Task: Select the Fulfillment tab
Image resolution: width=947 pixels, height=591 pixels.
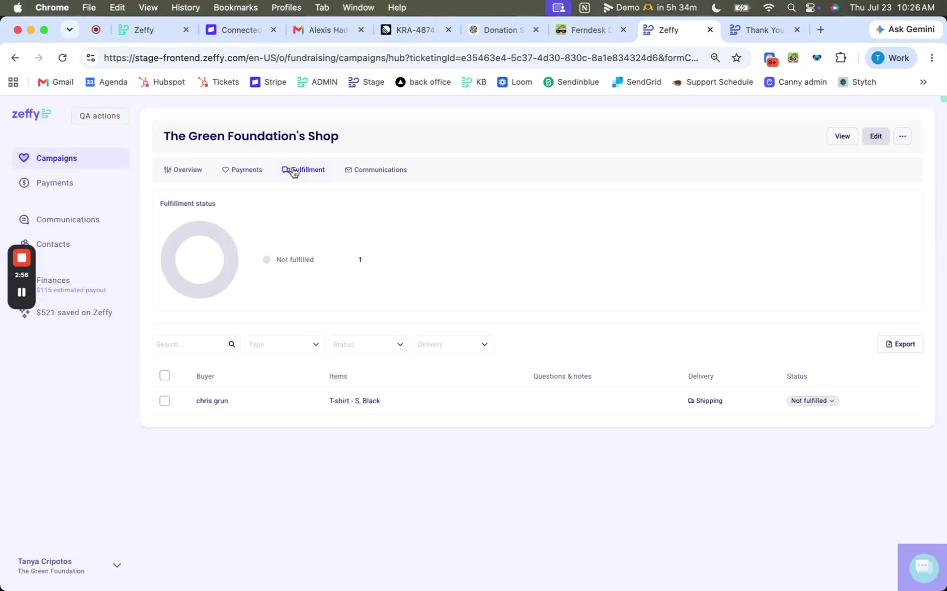Action: [x=303, y=170]
